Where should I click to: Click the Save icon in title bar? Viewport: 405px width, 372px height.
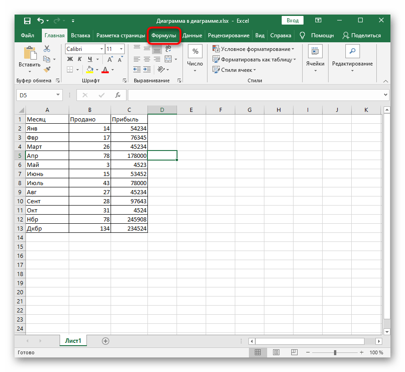(x=27, y=20)
